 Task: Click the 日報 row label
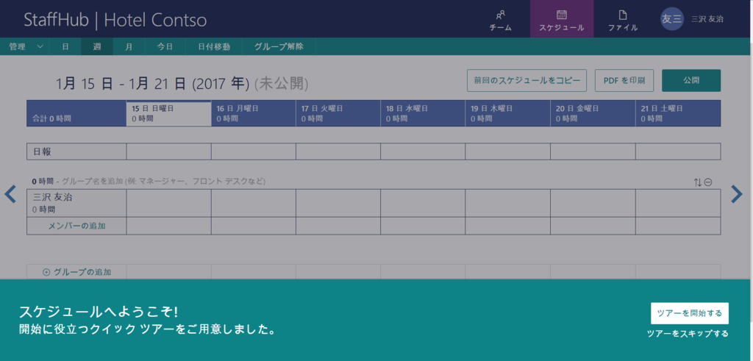pyautogui.click(x=76, y=151)
